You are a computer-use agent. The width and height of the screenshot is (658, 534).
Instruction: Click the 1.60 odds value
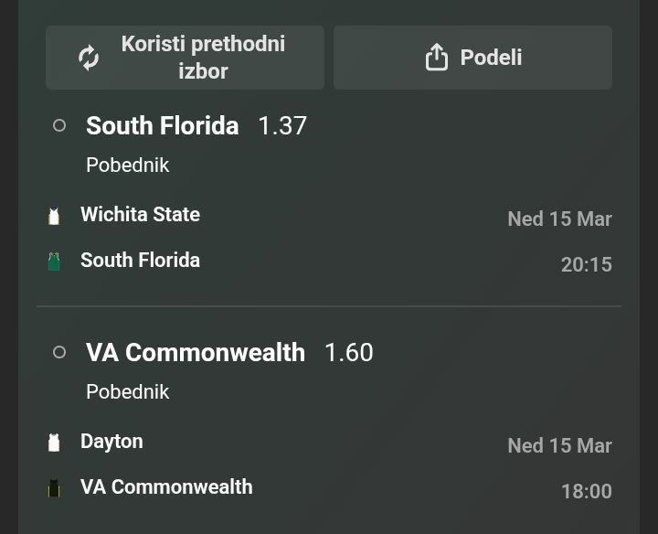pos(349,353)
